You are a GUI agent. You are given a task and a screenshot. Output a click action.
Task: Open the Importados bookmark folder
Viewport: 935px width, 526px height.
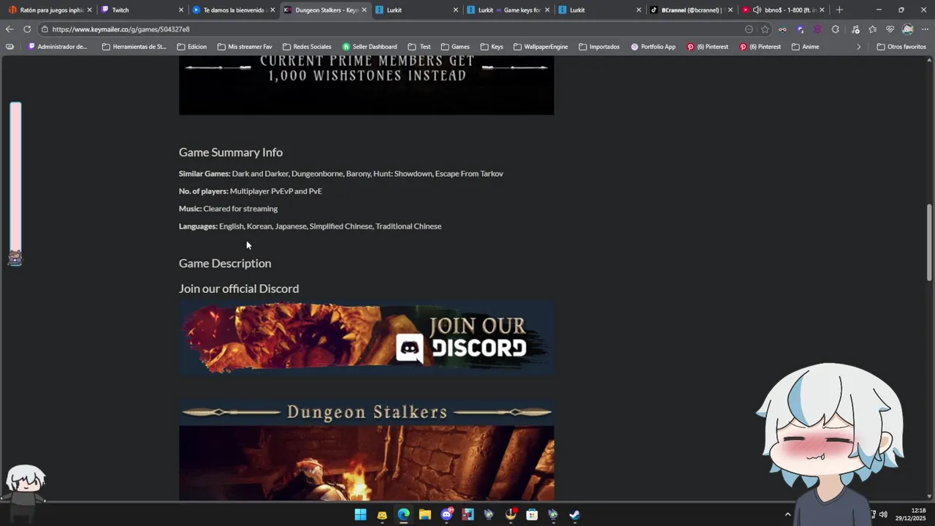pos(599,47)
